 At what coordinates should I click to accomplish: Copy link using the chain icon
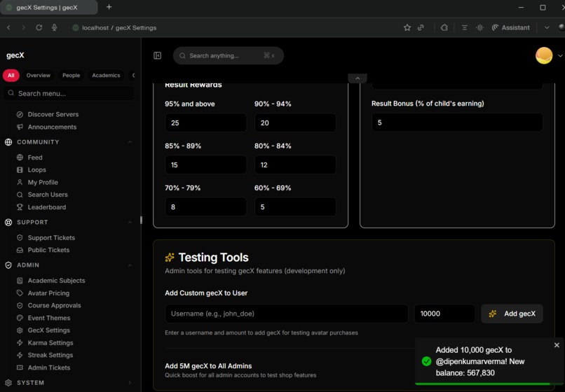click(421, 28)
